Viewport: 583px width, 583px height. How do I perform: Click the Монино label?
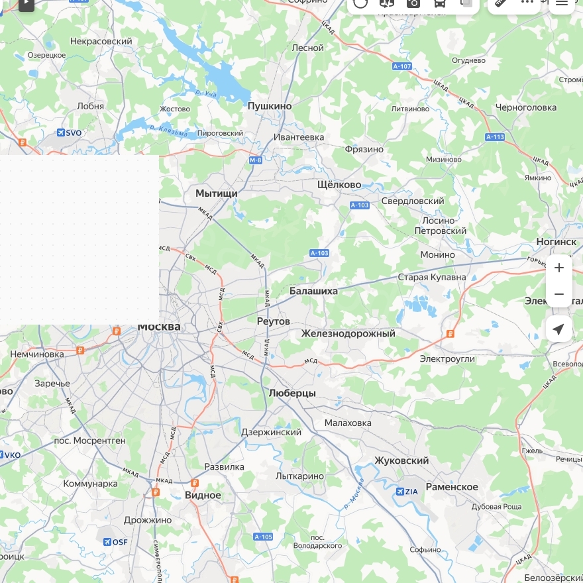coord(438,254)
